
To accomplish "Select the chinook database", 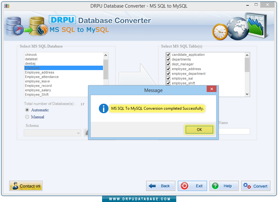I will (63, 55).
